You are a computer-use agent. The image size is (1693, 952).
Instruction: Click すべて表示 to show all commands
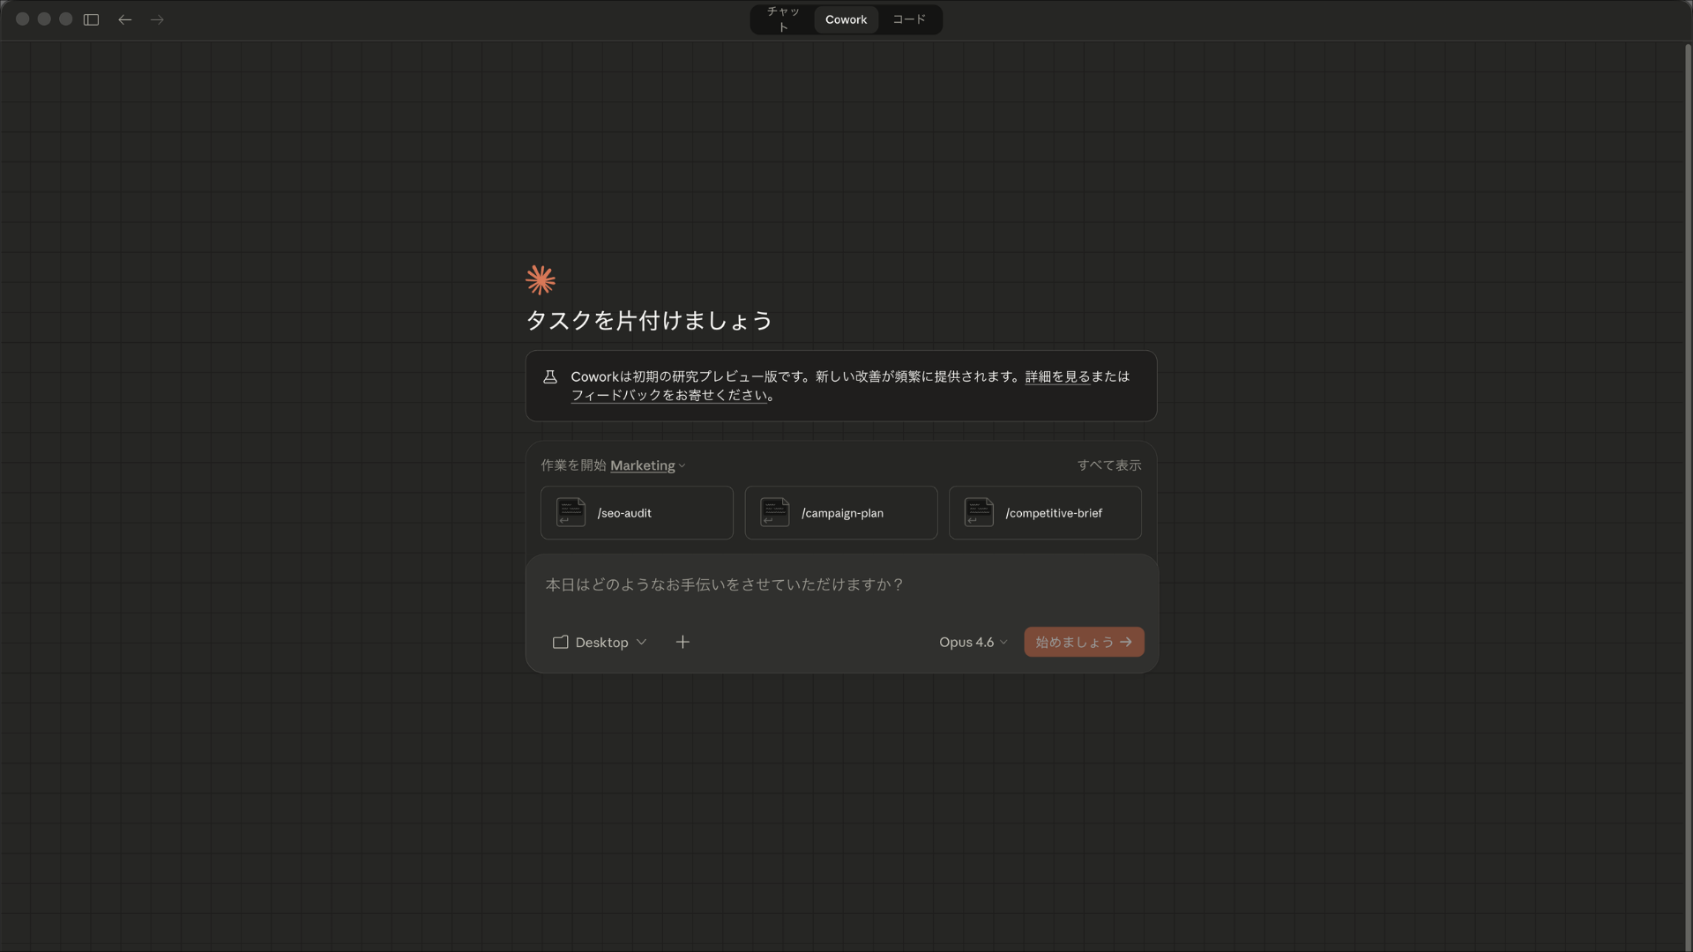[x=1109, y=465]
